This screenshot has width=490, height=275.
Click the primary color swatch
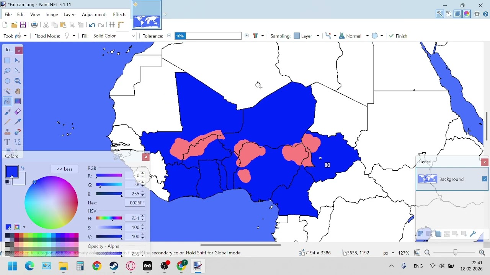coord(11,171)
